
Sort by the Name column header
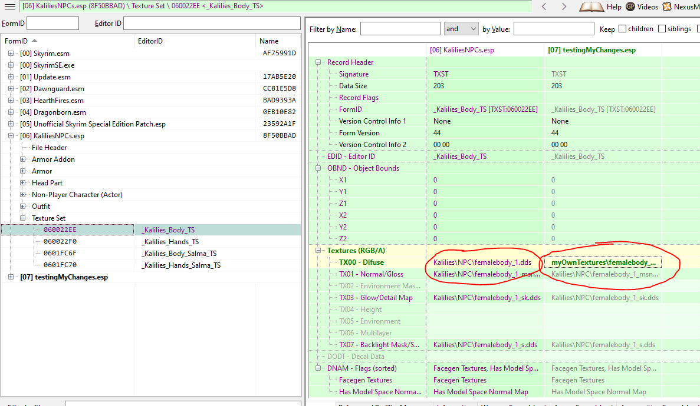click(278, 41)
